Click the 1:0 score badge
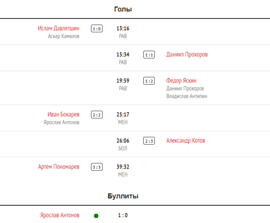The image size is (270, 223). pos(96,29)
